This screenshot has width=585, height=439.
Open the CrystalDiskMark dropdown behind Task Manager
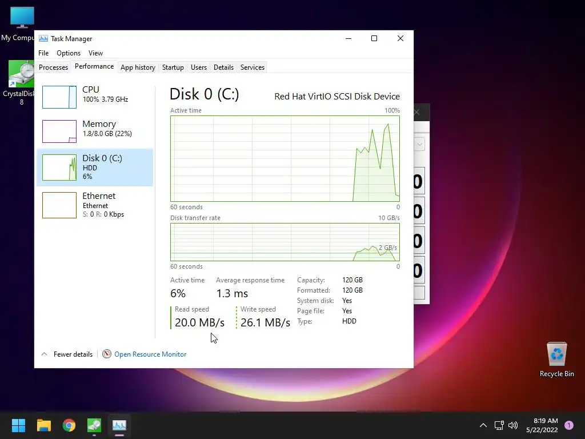(419, 145)
